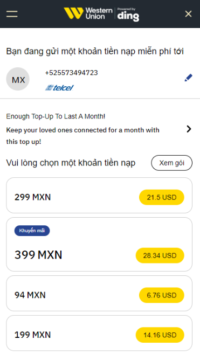Select the 299 MXN top-up option
The width and height of the screenshot is (200, 354).
[x=99, y=195]
